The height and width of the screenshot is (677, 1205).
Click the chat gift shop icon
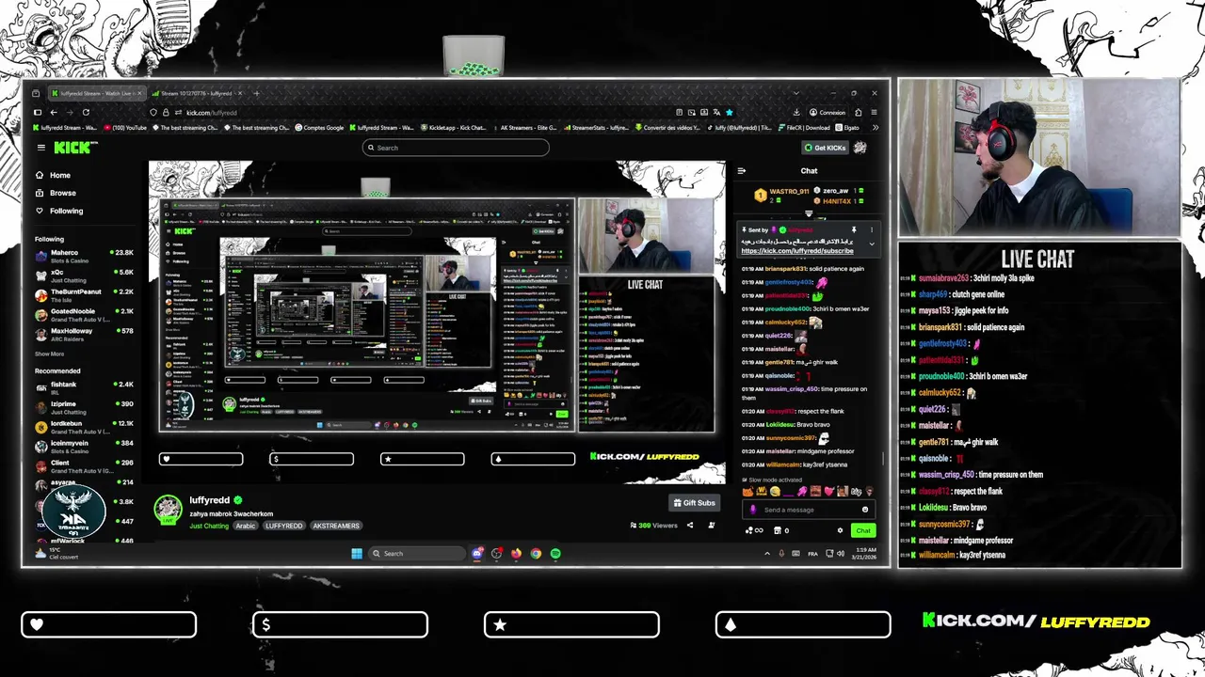pyautogui.click(x=777, y=530)
